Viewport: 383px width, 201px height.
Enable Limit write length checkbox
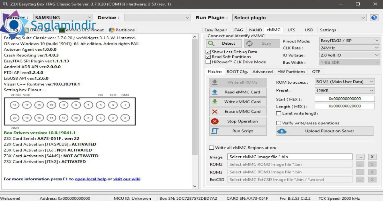[x=279, y=113]
